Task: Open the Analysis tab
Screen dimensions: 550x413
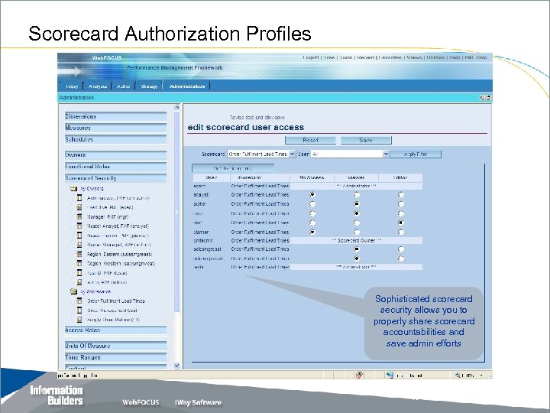Action: tap(98, 86)
